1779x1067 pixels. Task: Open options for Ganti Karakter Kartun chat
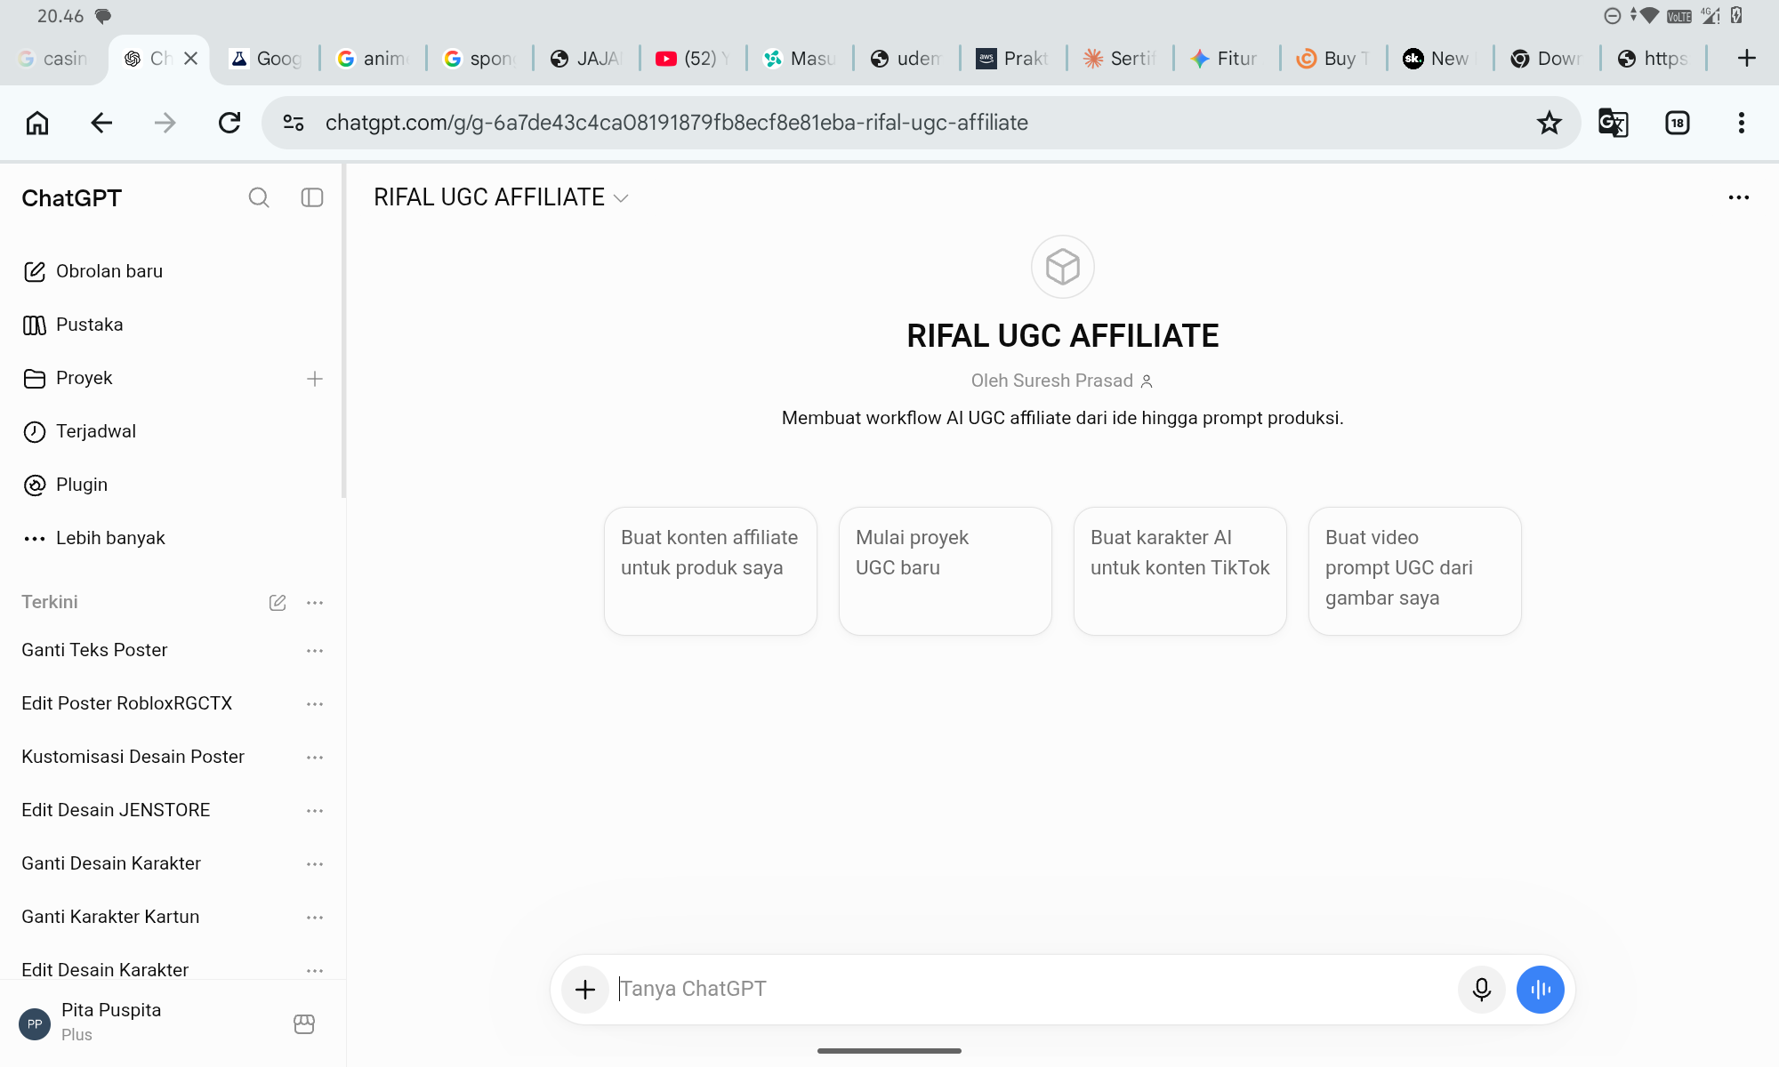(315, 918)
